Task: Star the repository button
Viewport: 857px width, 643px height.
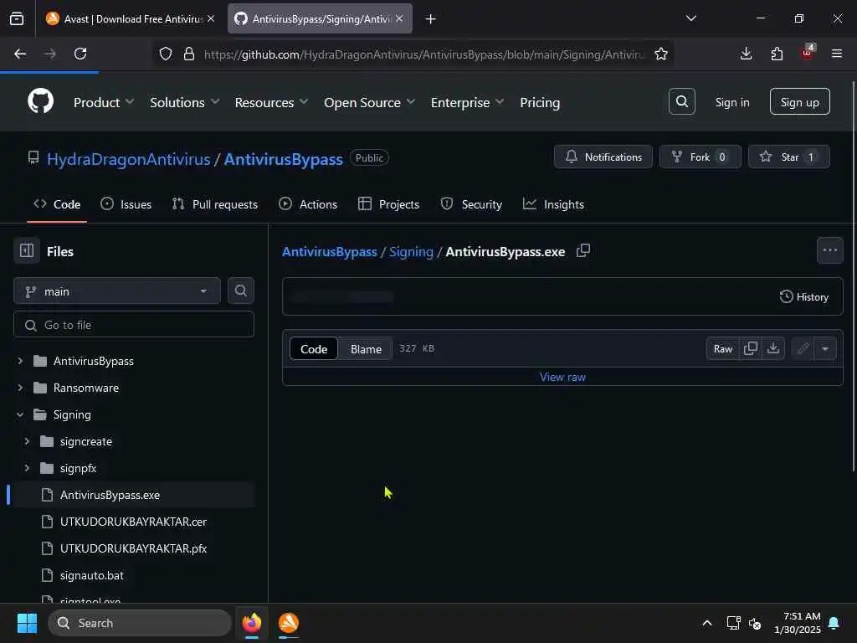Action: click(x=788, y=157)
